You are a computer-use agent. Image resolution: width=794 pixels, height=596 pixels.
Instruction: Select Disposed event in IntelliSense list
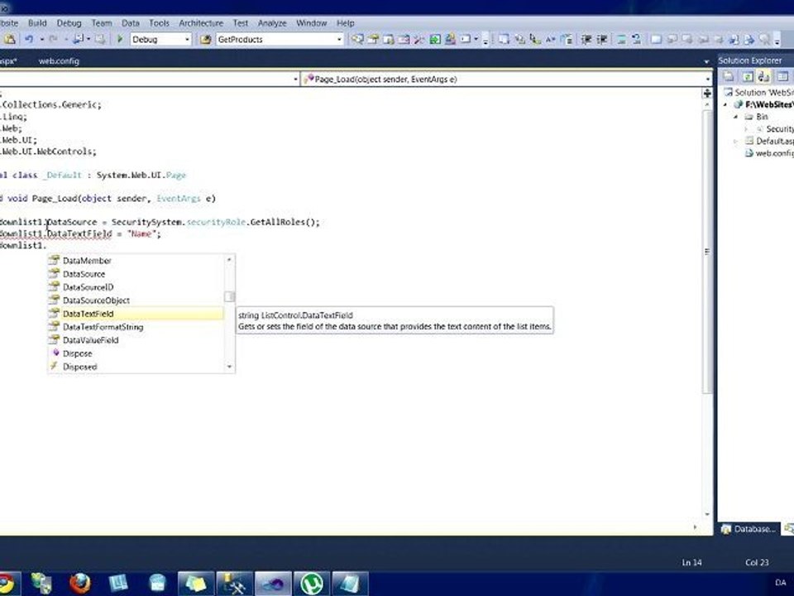click(x=136, y=367)
